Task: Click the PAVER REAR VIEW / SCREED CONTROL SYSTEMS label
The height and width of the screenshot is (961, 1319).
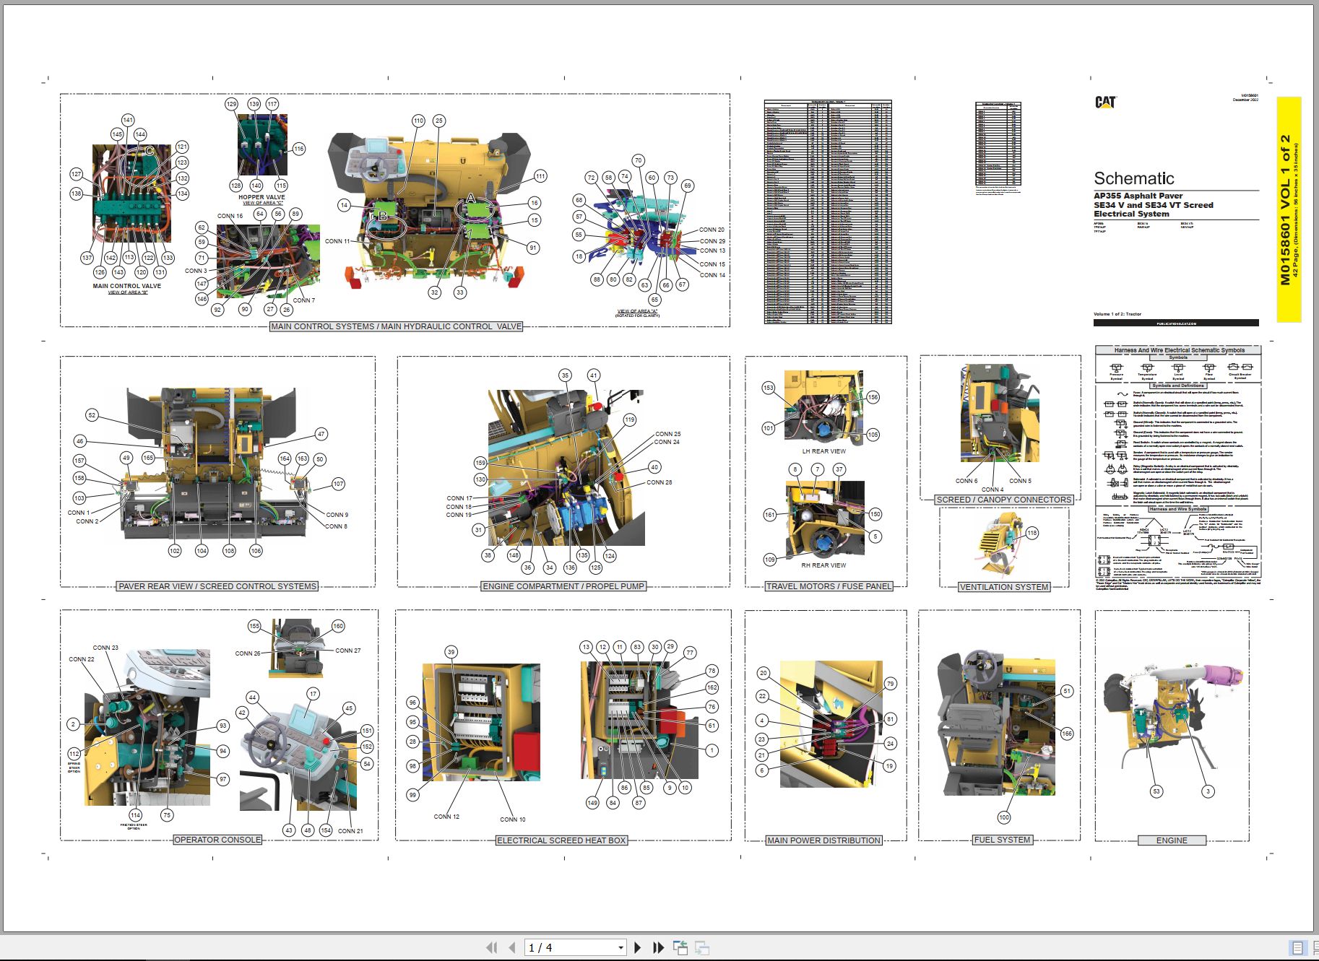Action: click(x=217, y=586)
